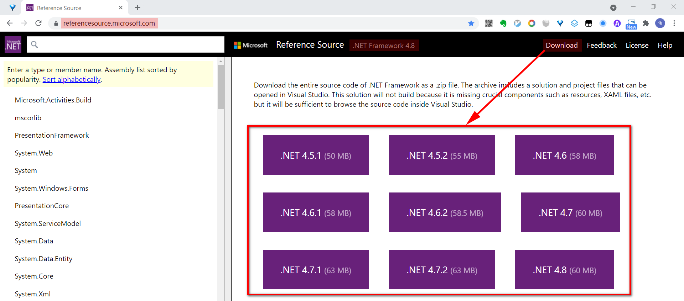Screen dimensions: 684x301
Task: Open the Help page
Action: [665, 45]
